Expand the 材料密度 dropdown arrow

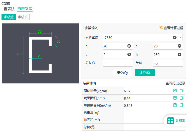point(180,37)
